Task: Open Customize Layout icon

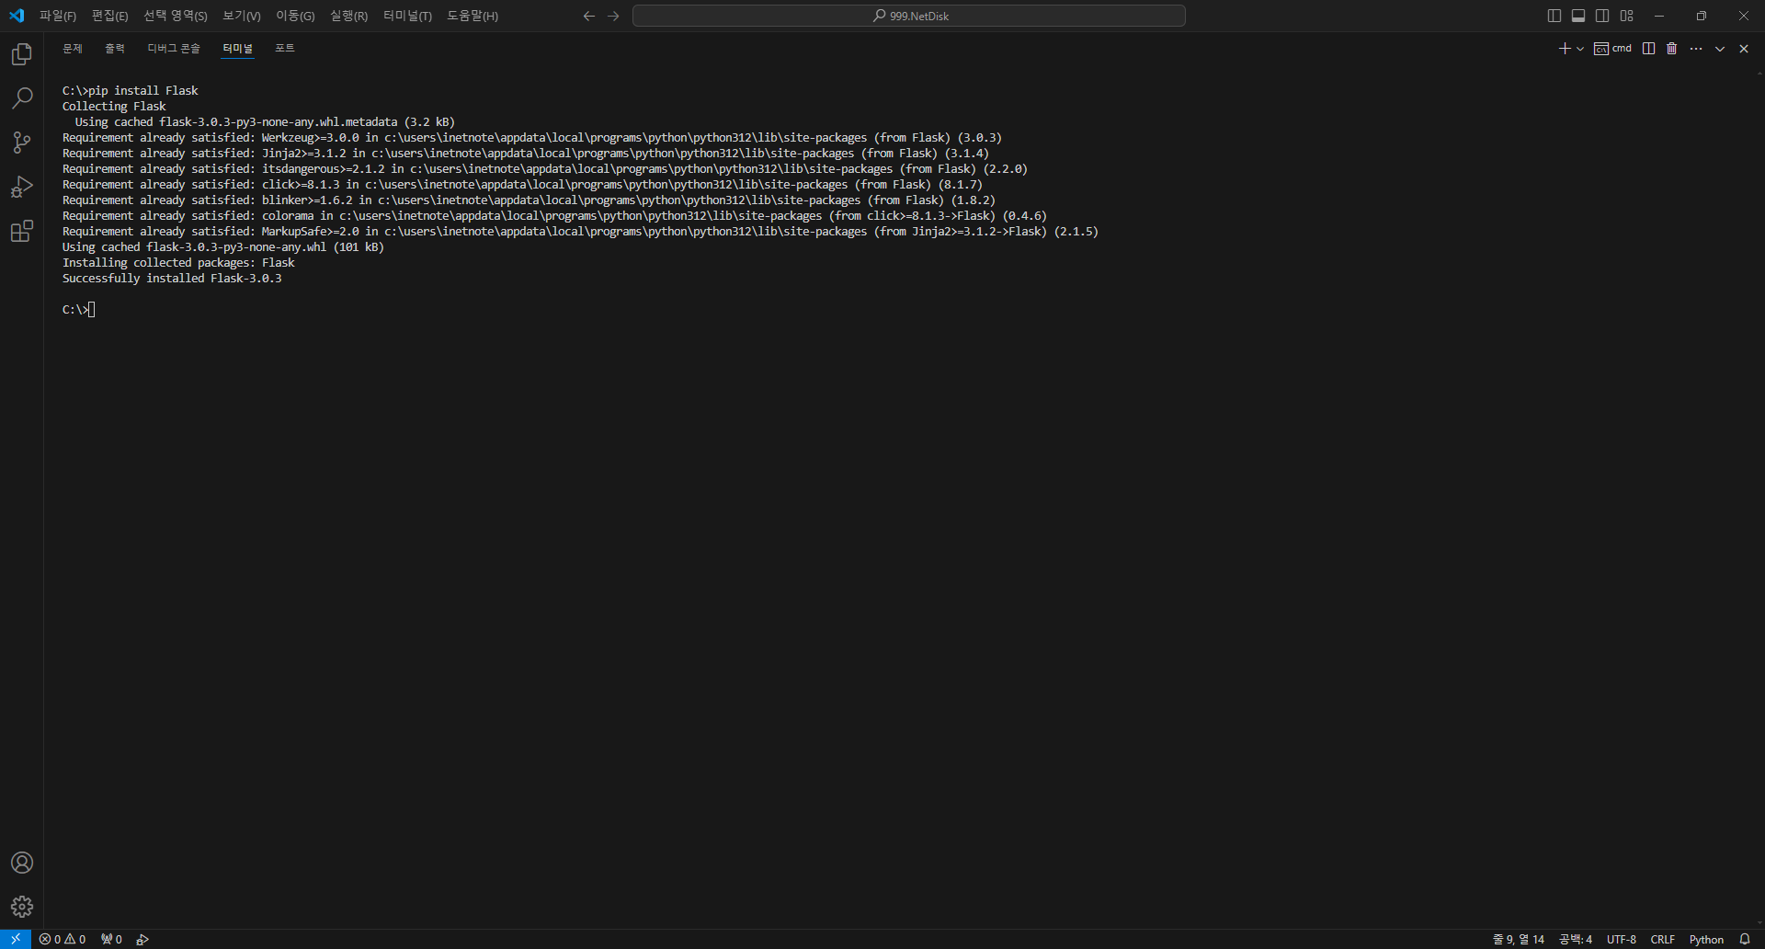Action: point(1626,16)
